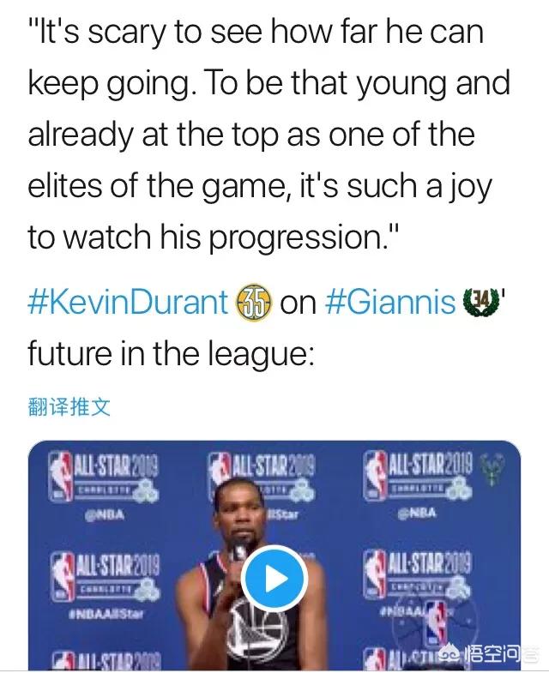Click the 'future in the league:' text line
Viewport: 549px width, 673px height.
pyautogui.click(x=171, y=353)
